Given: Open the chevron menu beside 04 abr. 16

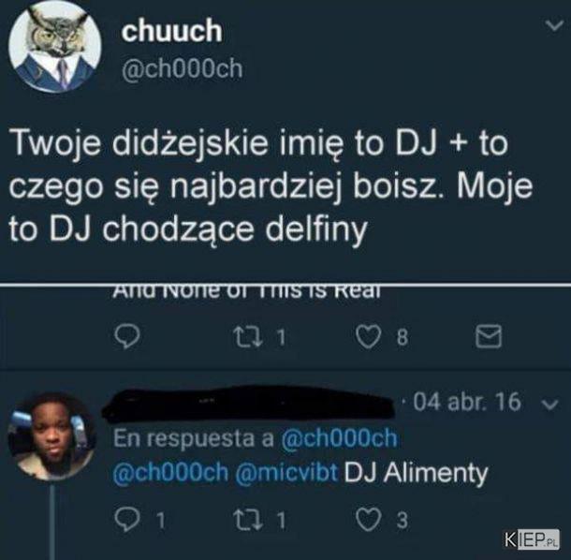Looking at the screenshot, I should click(x=549, y=404).
